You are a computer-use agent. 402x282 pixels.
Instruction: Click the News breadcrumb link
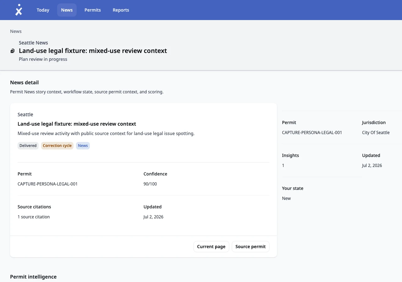16,31
